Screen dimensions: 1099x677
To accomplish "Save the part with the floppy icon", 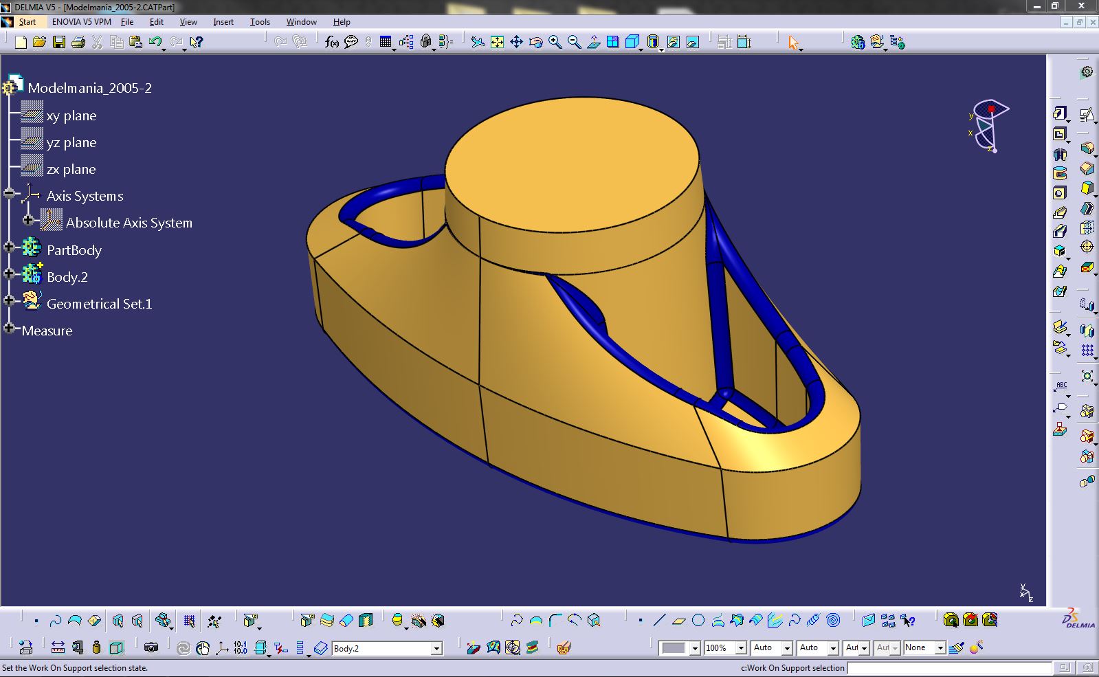I will [59, 43].
